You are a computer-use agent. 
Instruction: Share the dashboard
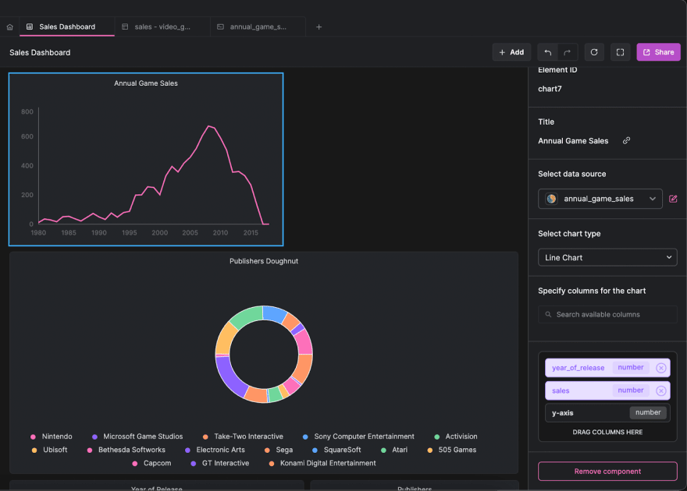pyautogui.click(x=658, y=52)
